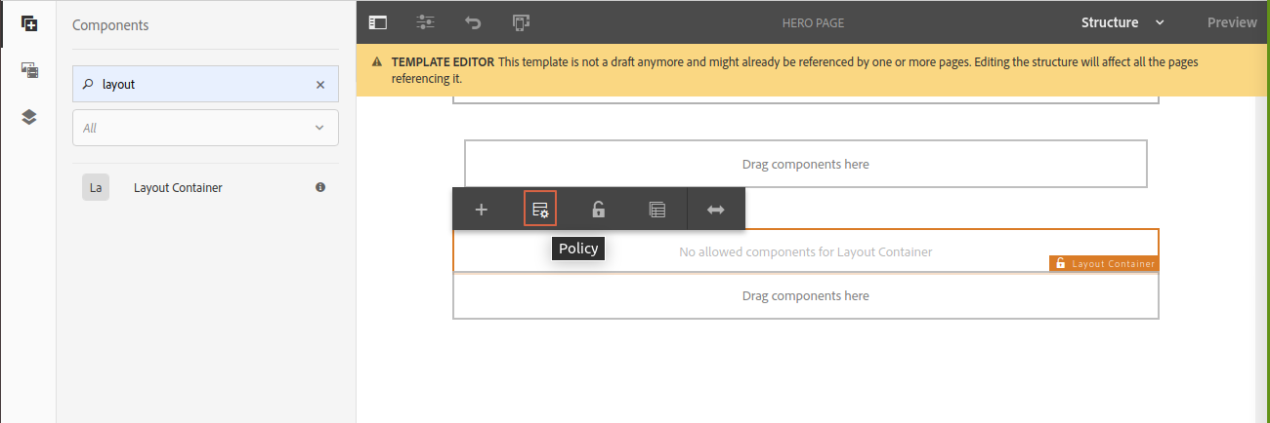Open page information settings icon

[426, 22]
